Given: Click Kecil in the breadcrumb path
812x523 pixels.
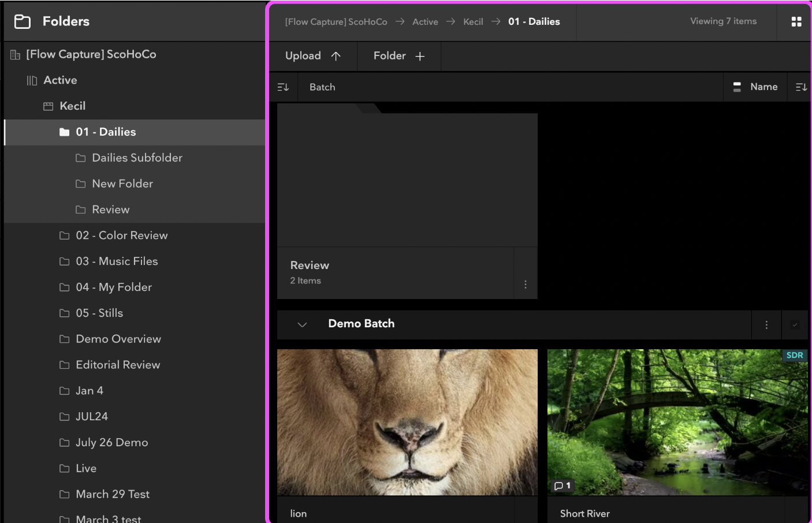Looking at the screenshot, I should click(x=473, y=22).
